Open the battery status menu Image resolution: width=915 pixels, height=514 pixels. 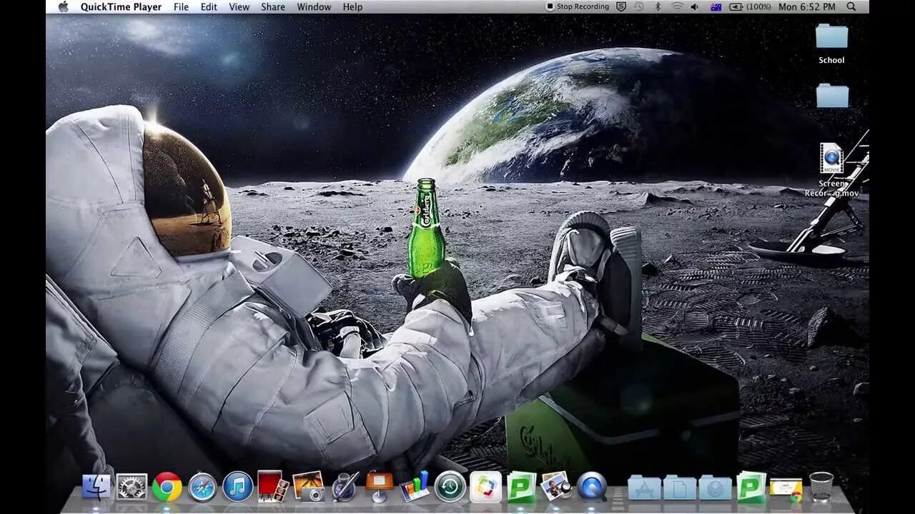[750, 6]
